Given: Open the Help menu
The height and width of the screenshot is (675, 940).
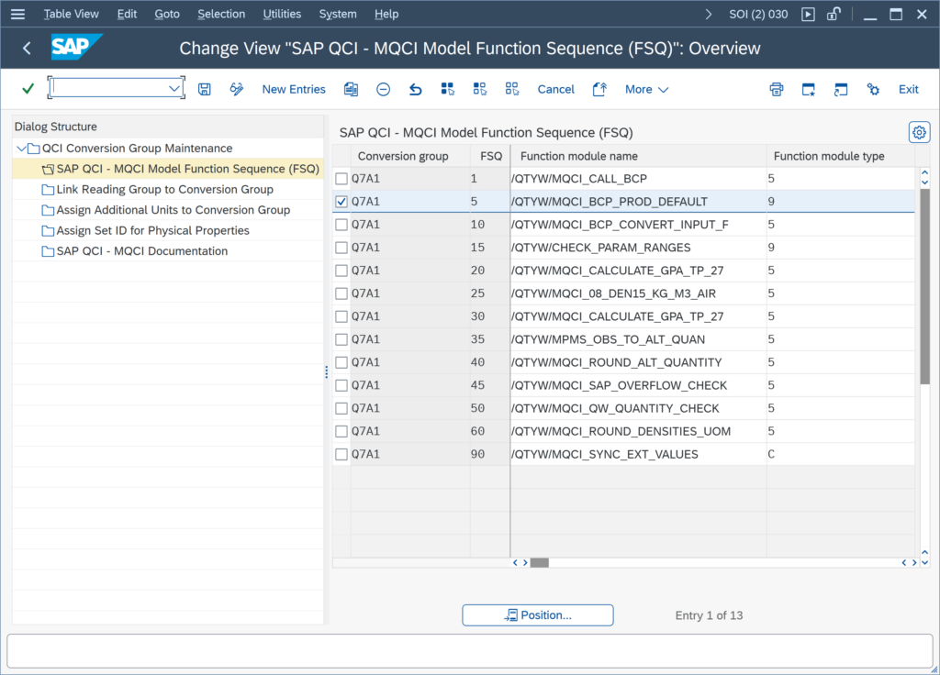Looking at the screenshot, I should [386, 14].
